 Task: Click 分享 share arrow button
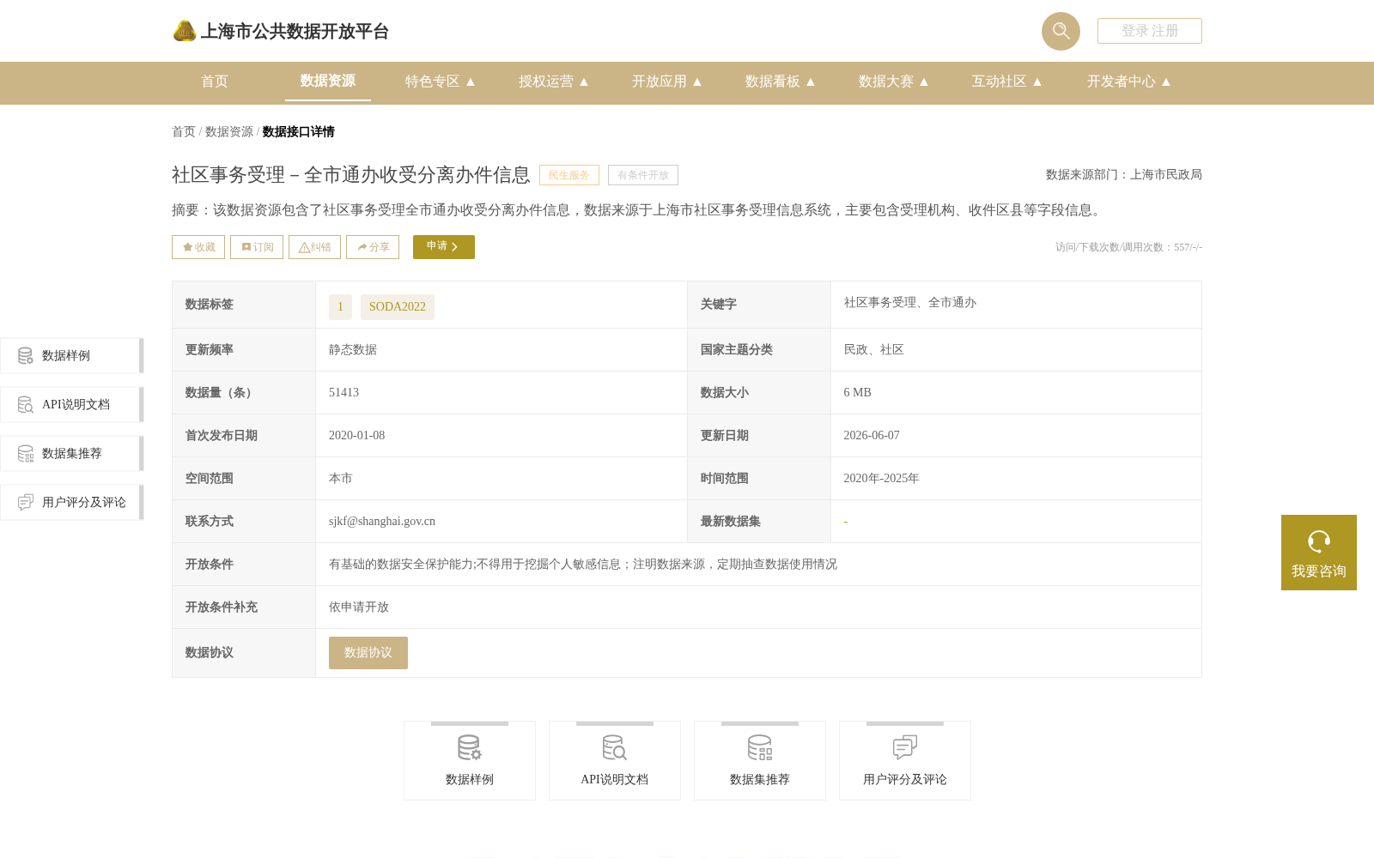[373, 247]
